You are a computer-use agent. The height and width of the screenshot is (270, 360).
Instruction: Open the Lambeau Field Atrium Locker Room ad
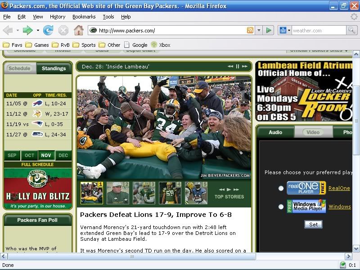coord(304,91)
